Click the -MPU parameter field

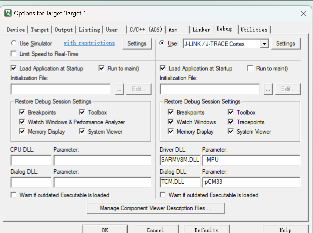pos(251,160)
